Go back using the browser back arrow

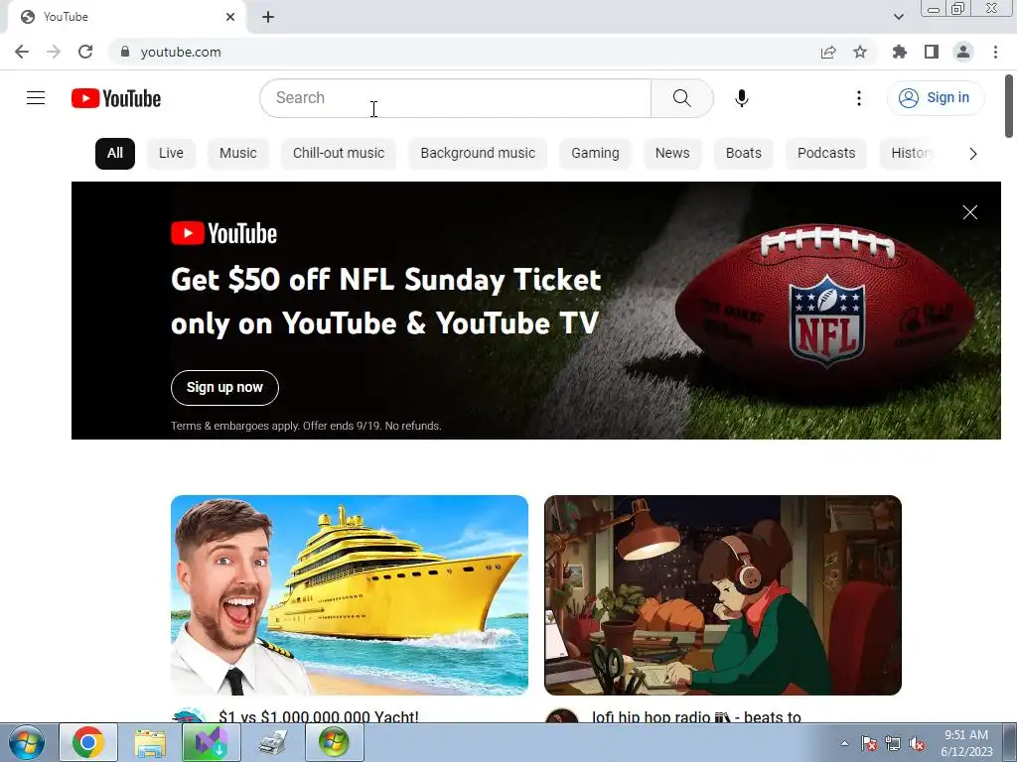click(22, 52)
